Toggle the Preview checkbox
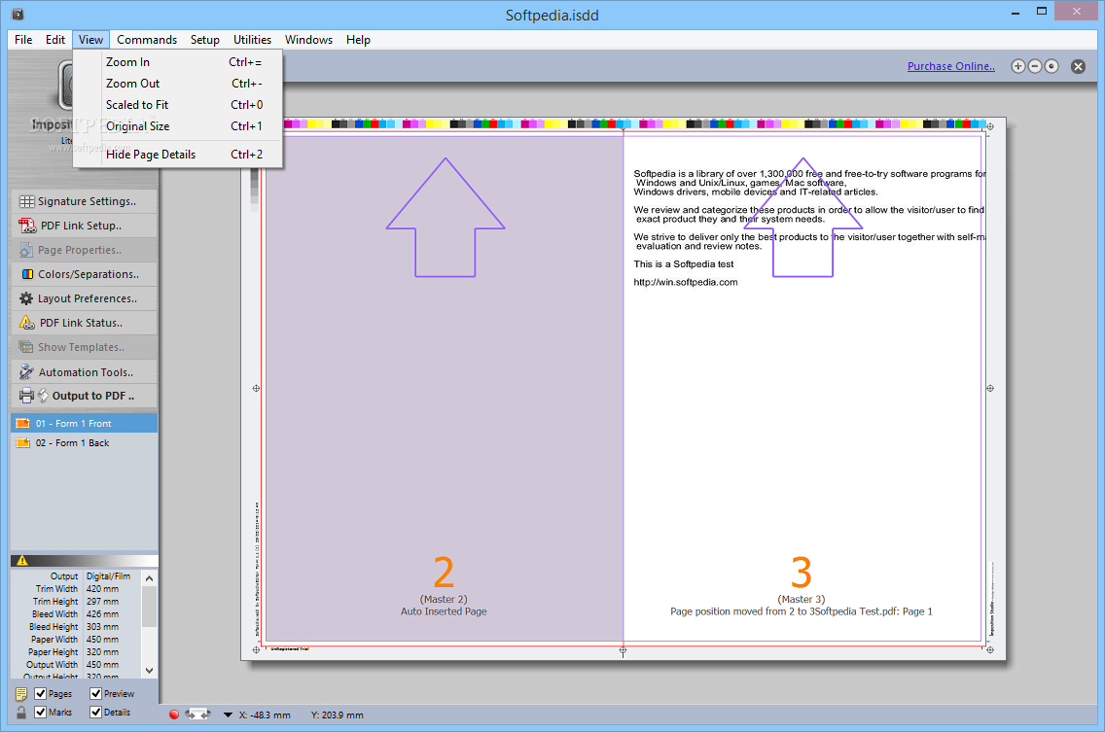 click(x=96, y=694)
